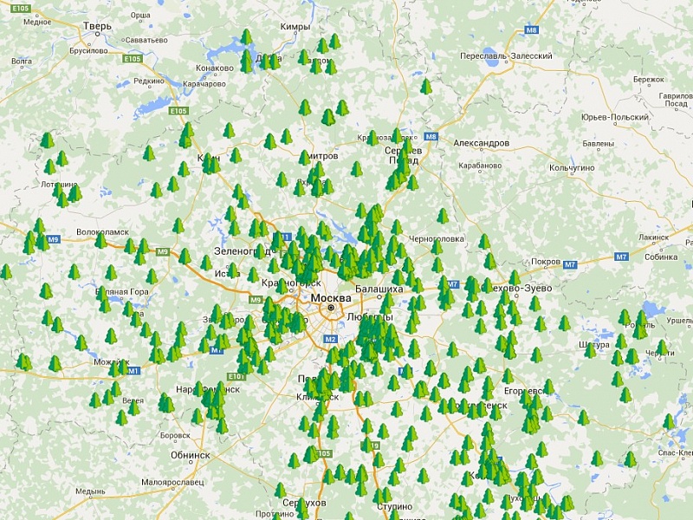
Task: Click the Карачарово label
Action: [x=204, y=83]
